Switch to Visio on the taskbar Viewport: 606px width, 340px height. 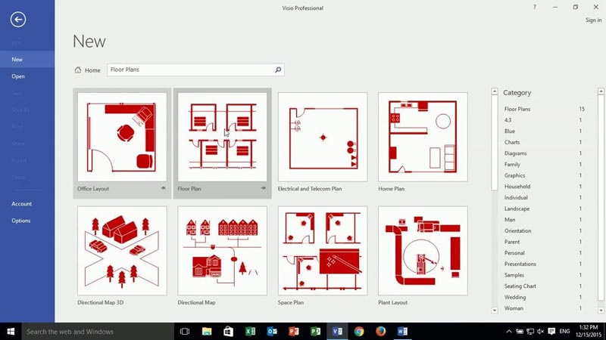pyautogui.click(x=337, y=332)
